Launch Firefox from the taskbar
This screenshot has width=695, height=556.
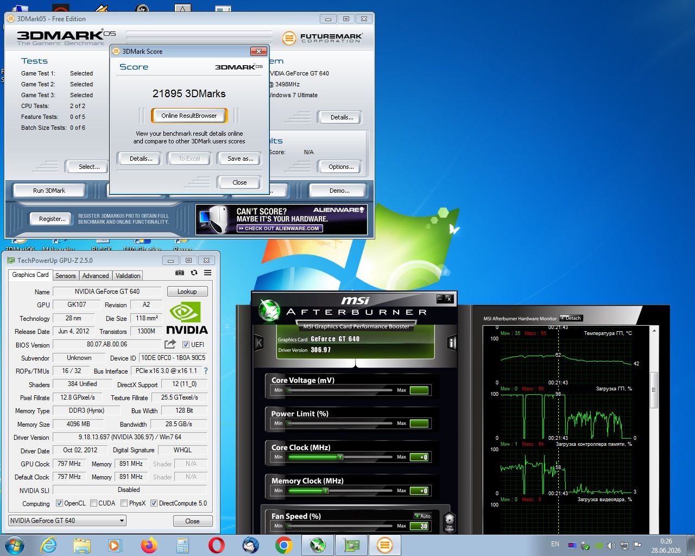(x=149, y=545)
